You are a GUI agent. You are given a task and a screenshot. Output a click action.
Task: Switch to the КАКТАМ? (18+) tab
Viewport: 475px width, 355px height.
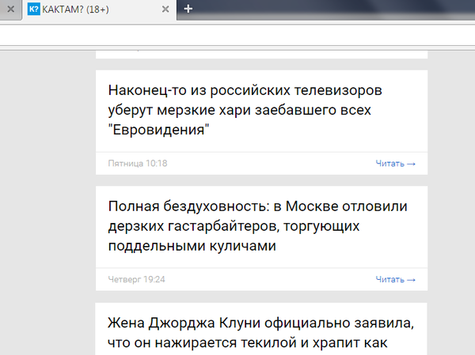point(99,9)
